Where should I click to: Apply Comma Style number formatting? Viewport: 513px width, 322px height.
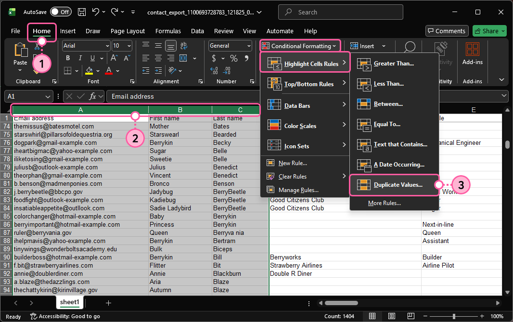pos(247,57)
